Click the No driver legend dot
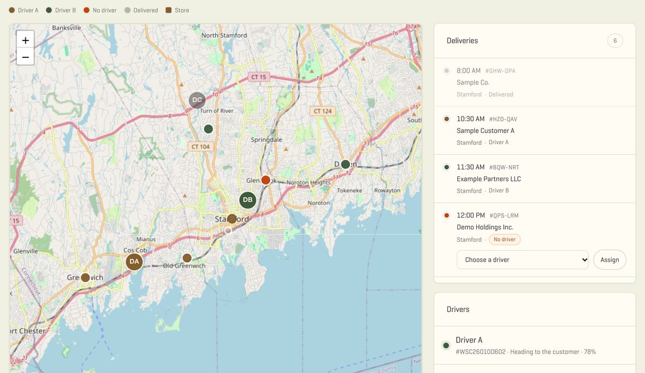This screenshot has height=373, width=645. coord(86,11)
